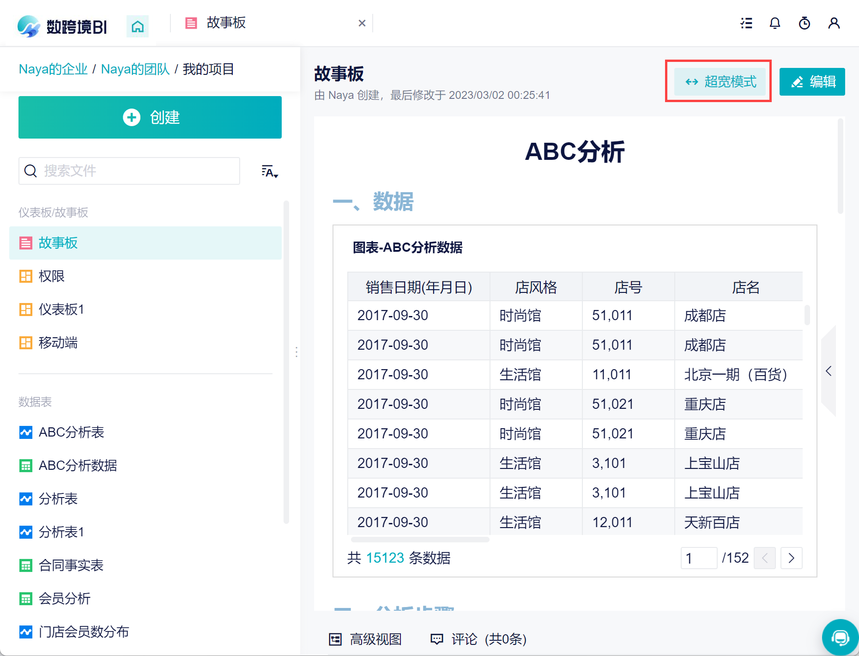Open the notifications bell
Viewport: 859px width, 656px height.
[x=775, y=23]
